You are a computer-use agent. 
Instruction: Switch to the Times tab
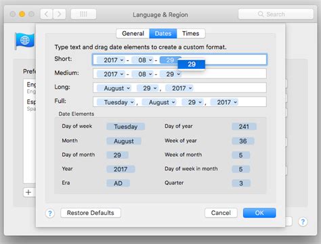pos(191,34)
